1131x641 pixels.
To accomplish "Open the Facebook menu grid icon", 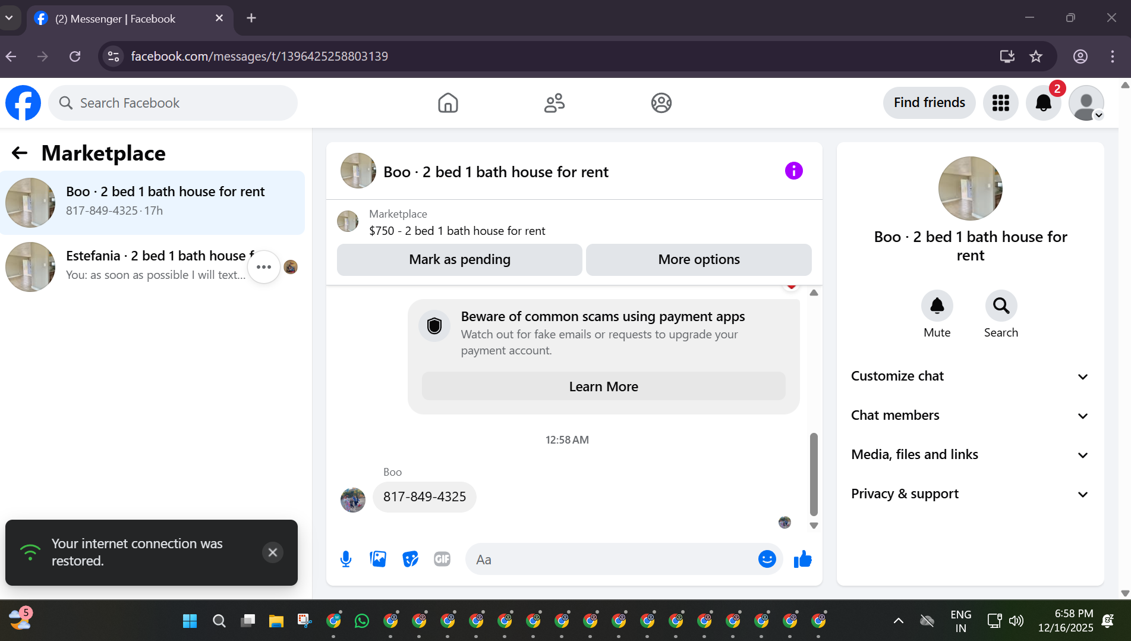I will click(1001, 103).
